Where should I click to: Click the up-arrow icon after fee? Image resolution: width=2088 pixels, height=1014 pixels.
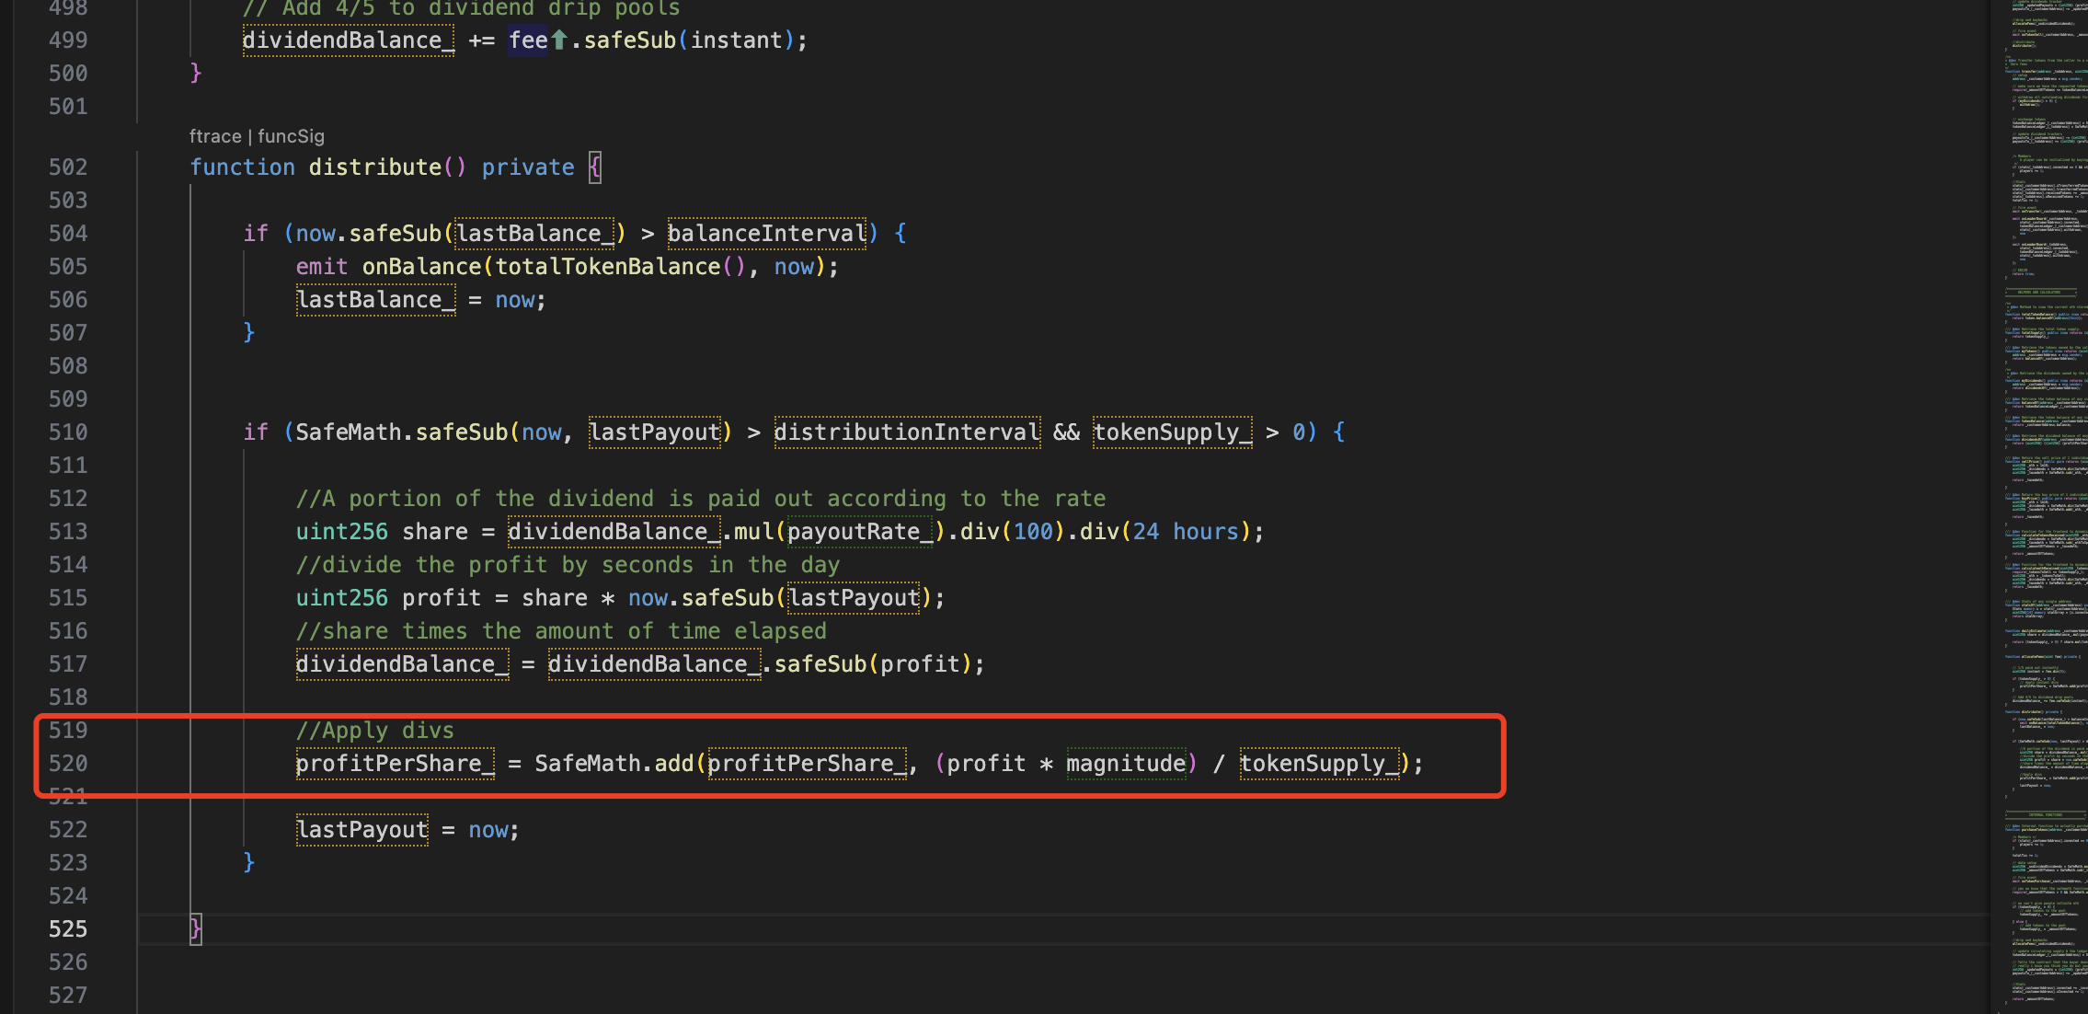(x=558, y=40)
